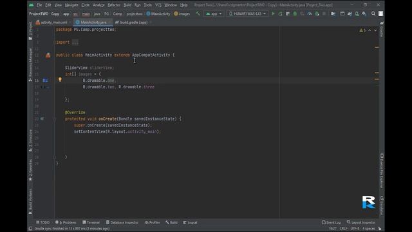Open the Database Inspector tool window
Screen dimensions: 412x232
(x=122, y=222)
